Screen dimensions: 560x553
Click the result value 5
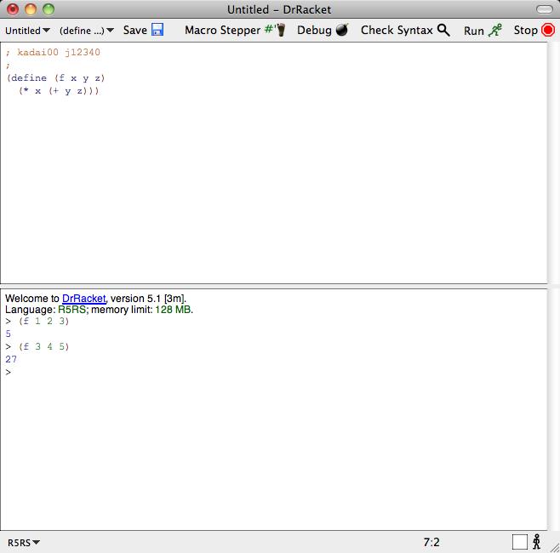coord(9,334)
